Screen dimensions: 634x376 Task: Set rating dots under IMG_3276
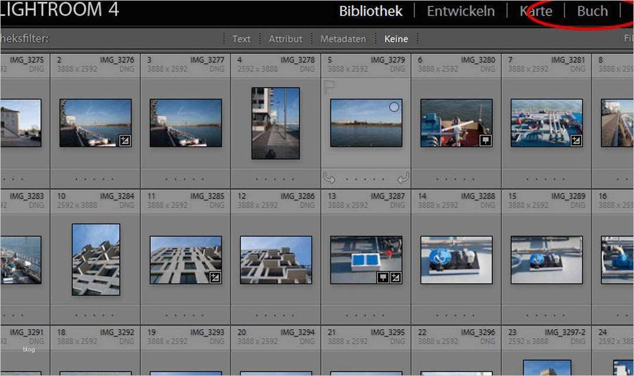point(94,179)
